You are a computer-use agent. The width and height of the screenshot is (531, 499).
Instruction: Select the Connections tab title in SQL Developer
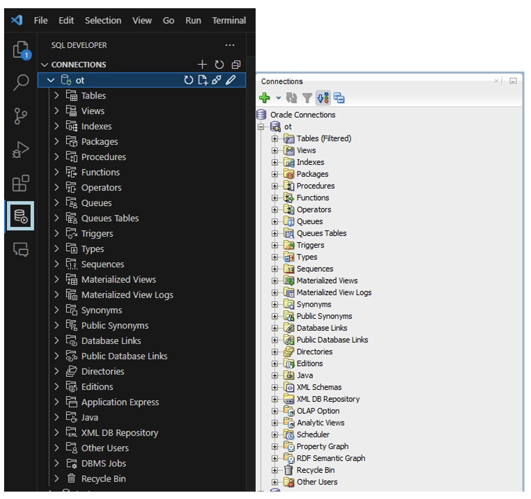pyautogui.click(x=282, y=81)
